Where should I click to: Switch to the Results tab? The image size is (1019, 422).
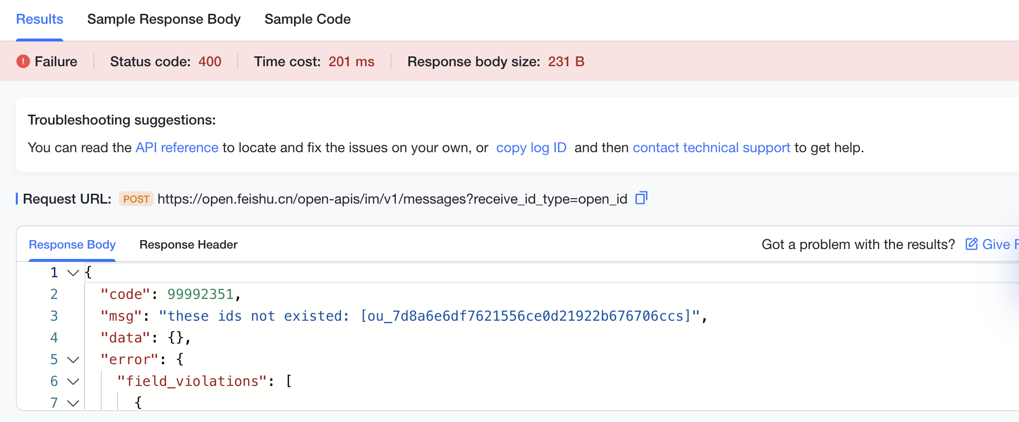pos(40,19)
